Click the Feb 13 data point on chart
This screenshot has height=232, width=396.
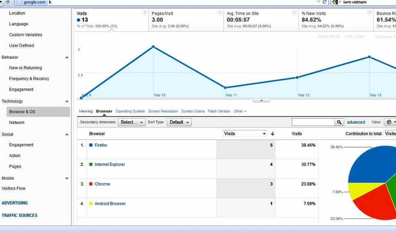tap(369, 57)
